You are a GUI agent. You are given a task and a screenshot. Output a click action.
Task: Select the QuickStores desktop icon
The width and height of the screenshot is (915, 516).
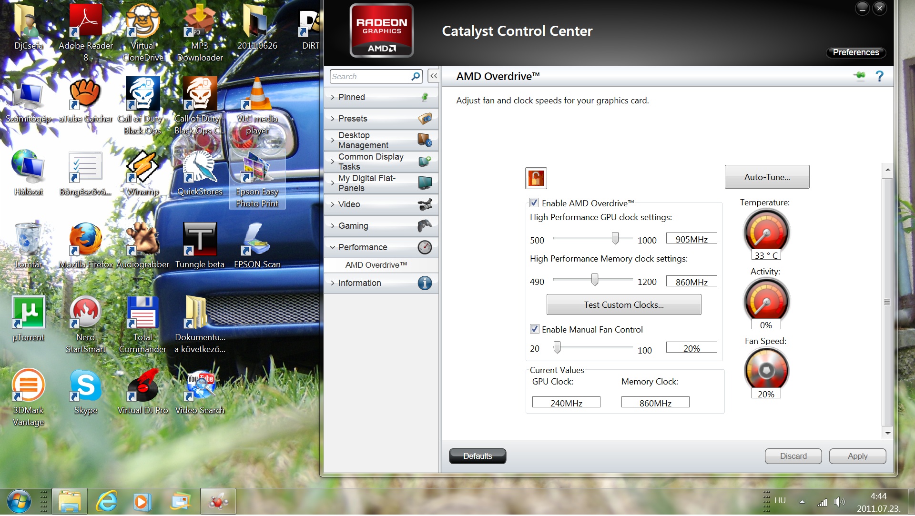pos(200,173)
